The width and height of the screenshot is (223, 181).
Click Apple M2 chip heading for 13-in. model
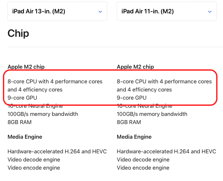click(26, 67)
